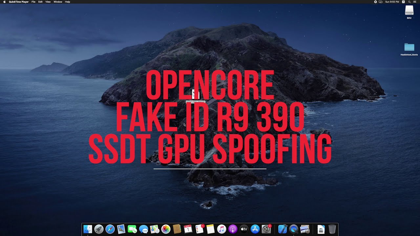Open the Help menu

tap(68, 2)
